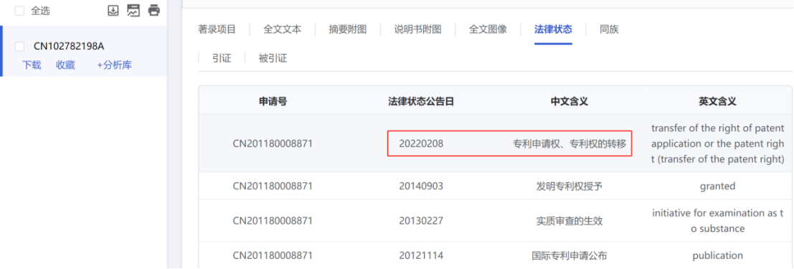The height and width of the screenshot is (269, 794).
Task: Open the 同族 tab
Action: click(x=609, y=29)
